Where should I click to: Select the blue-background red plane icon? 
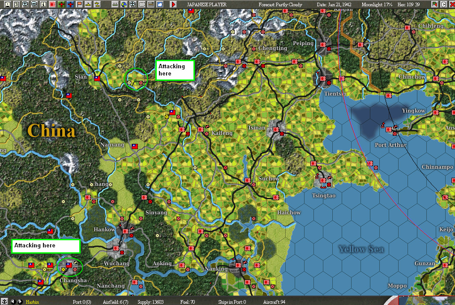70,4
